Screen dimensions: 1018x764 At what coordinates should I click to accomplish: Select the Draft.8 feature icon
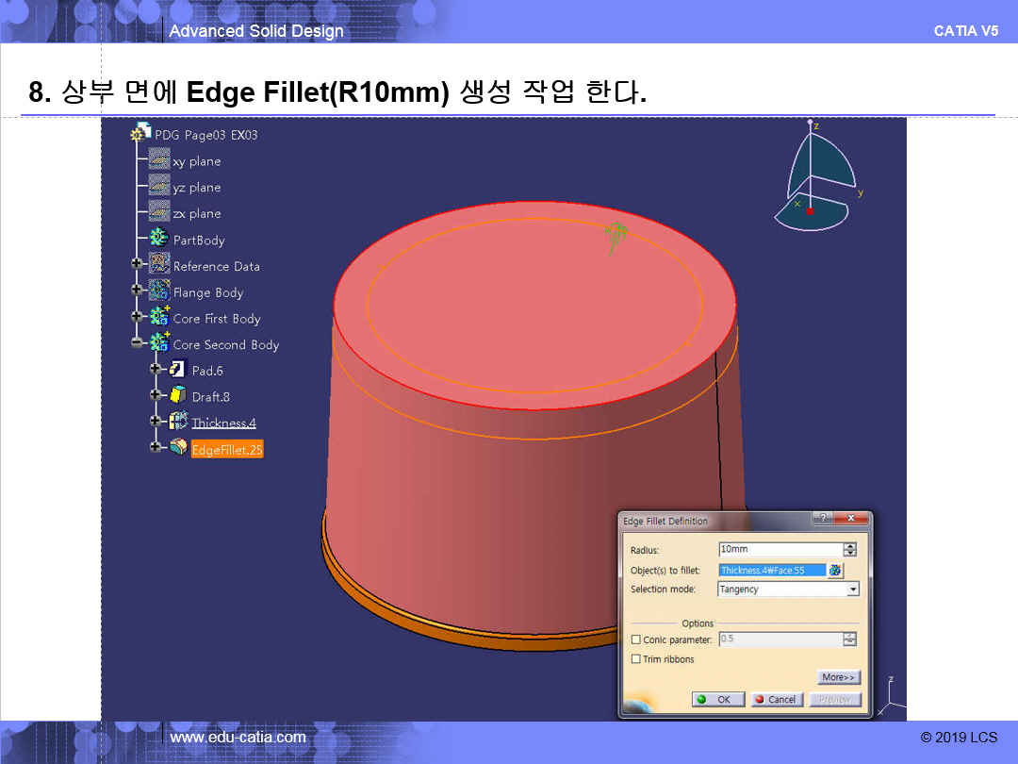click(x=177, y=397)
